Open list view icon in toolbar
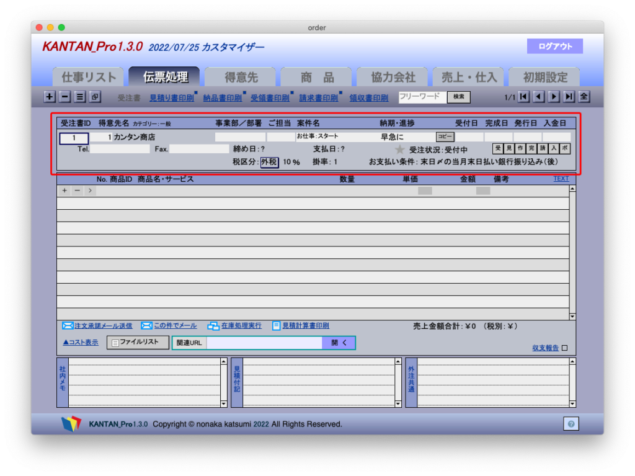This screenshot has width=635, height=476. [x=80, y=96]
